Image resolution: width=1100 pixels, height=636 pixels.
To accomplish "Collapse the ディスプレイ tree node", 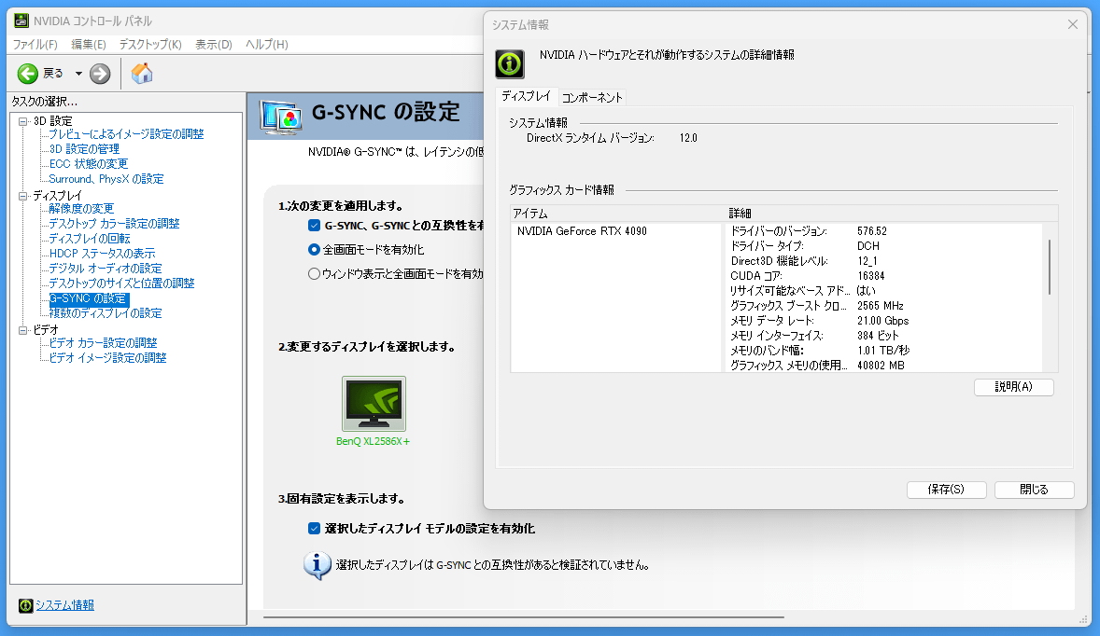I will click(x=23, y=196).
